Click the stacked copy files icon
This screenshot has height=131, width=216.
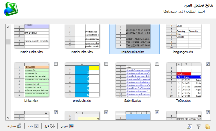click(207, 127)
